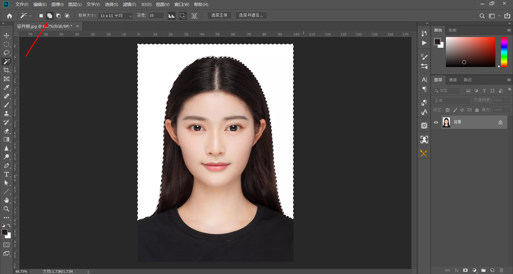513x274 pixels.
Task: Select the Crop tool
Action: pos(6,70)
